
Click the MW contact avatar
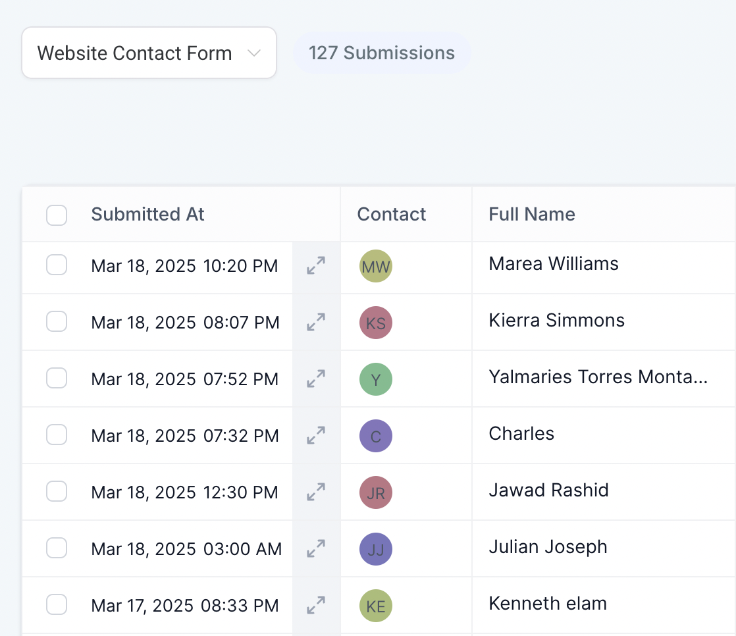[376, 266]
